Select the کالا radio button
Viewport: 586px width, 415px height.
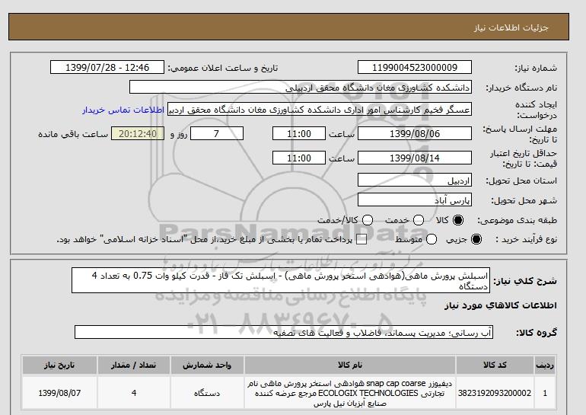(x=458, y=220)
